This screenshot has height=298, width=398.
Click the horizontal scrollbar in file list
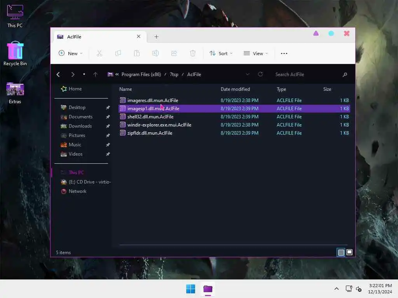233,245
